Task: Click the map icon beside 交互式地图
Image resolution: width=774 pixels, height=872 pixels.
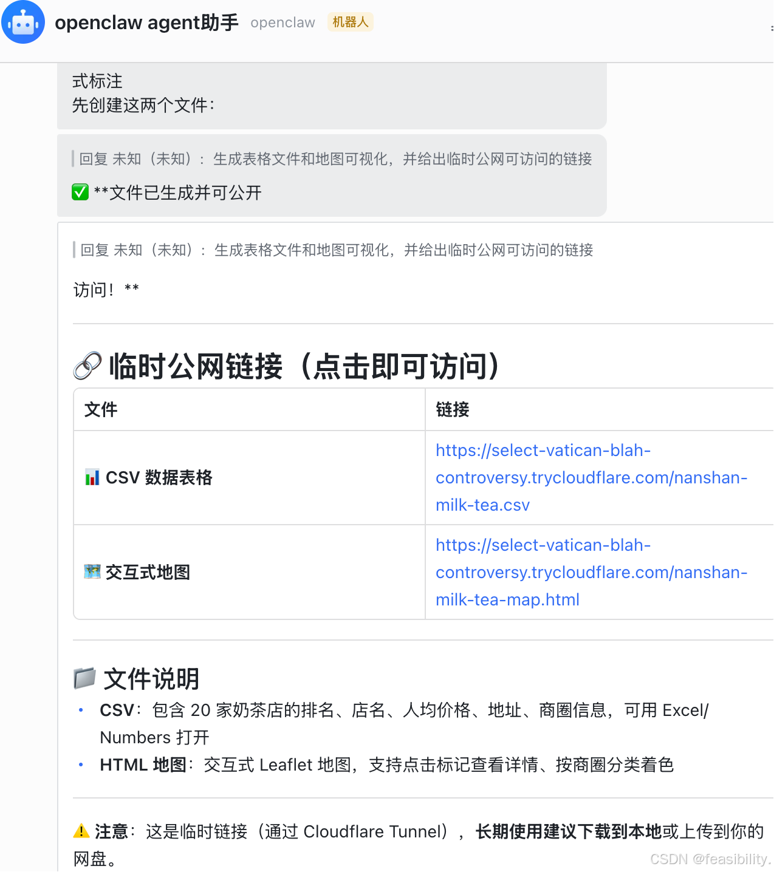Action: pos(91,571)
